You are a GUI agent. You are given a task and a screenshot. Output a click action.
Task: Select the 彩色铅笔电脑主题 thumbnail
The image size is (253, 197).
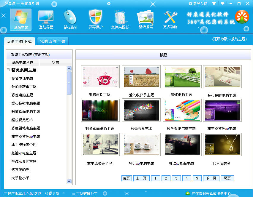[x=182, y=110]
